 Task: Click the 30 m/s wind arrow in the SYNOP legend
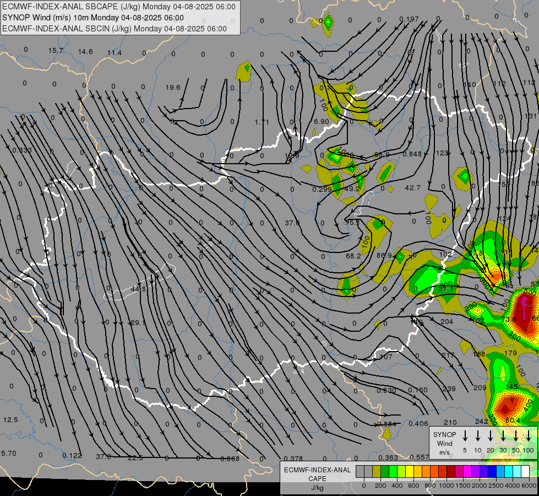pyautogui.click(x=503, y=435)
